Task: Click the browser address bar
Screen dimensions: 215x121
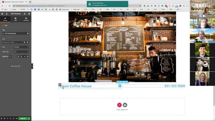Action: (x=77, y=6)
